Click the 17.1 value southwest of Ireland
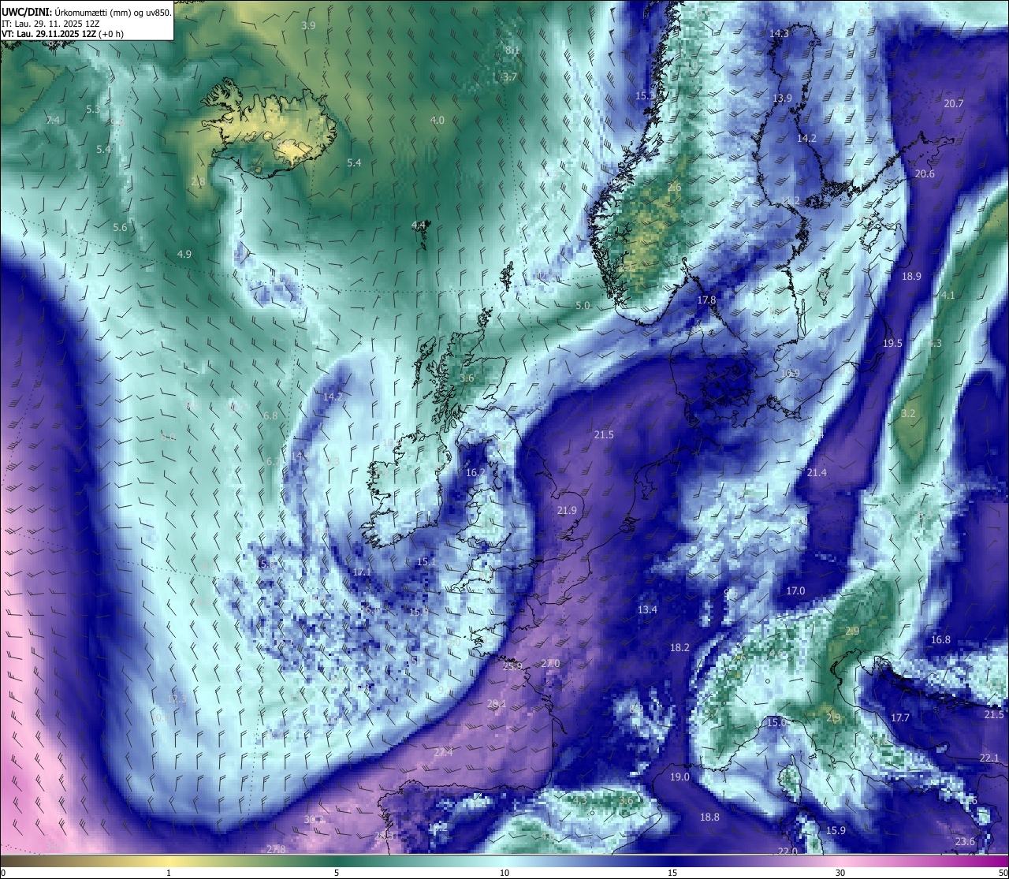This screenshot has height=879, width=1009. [362, 572]
